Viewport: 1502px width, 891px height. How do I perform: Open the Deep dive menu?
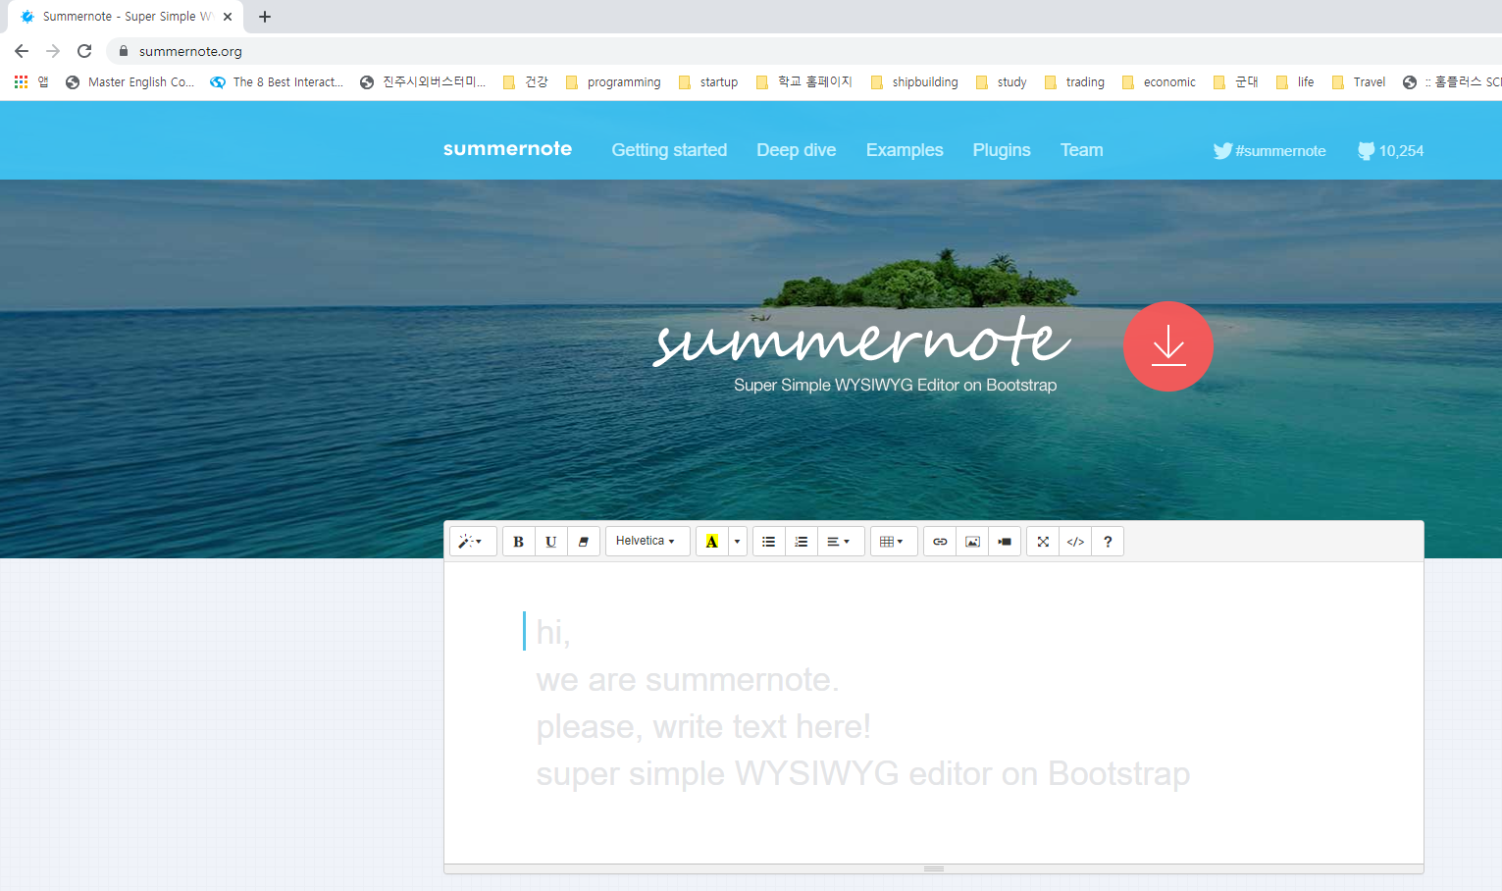click(797, 150)
